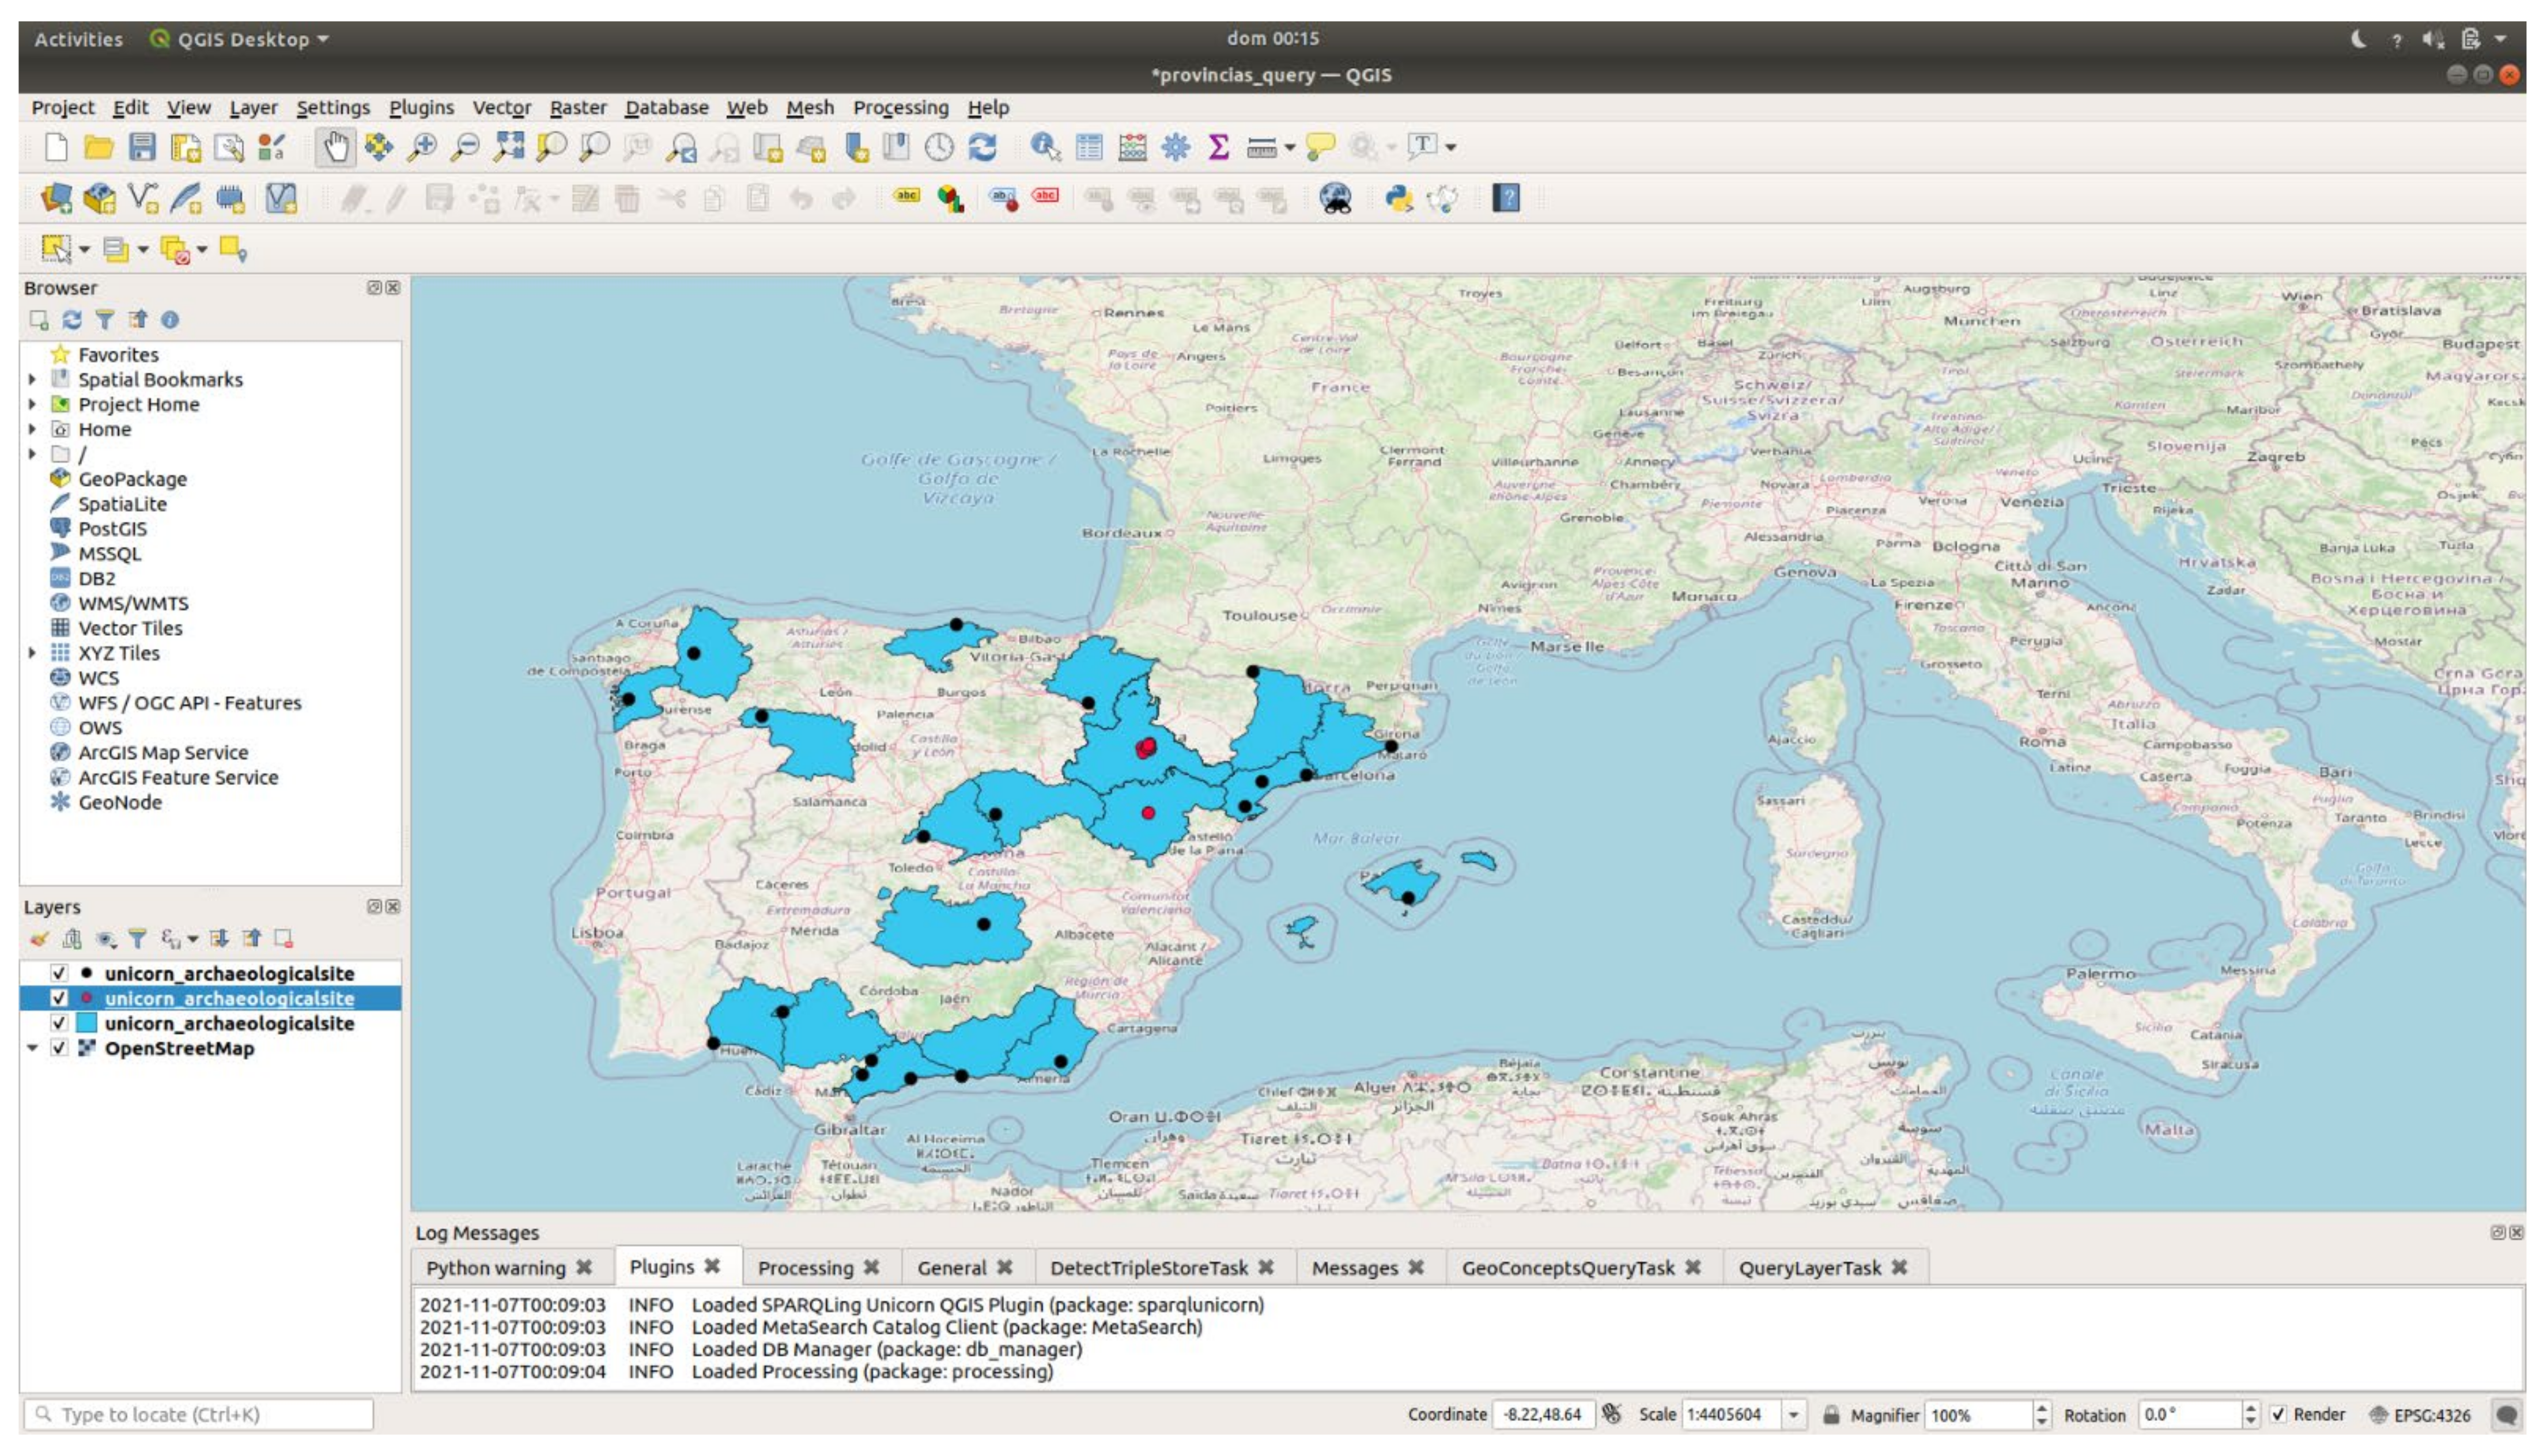Image resolution: width=2547 pixels, height=1456 pixels.
Task: Open the Processing menu
Action: (900, 107)
